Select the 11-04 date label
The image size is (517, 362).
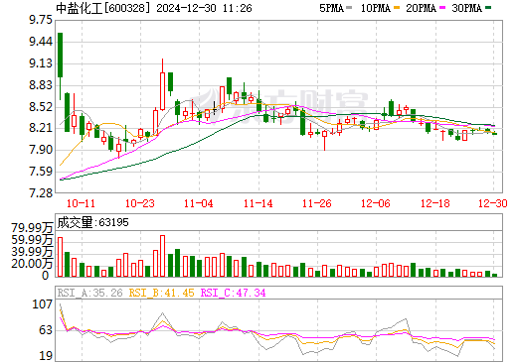click(x=199, y=203)
